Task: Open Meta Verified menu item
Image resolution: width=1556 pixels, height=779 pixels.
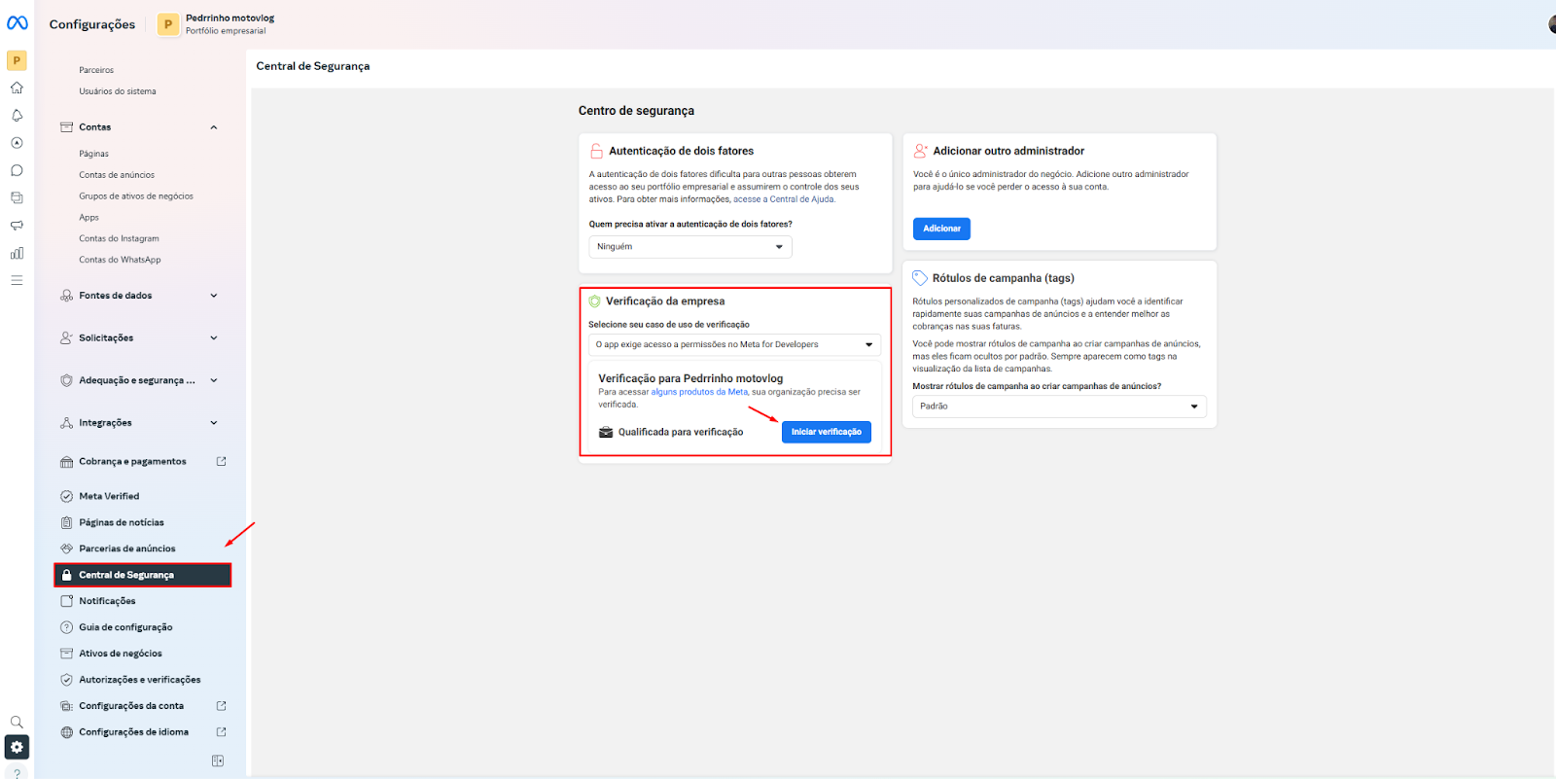Action: 109,496
